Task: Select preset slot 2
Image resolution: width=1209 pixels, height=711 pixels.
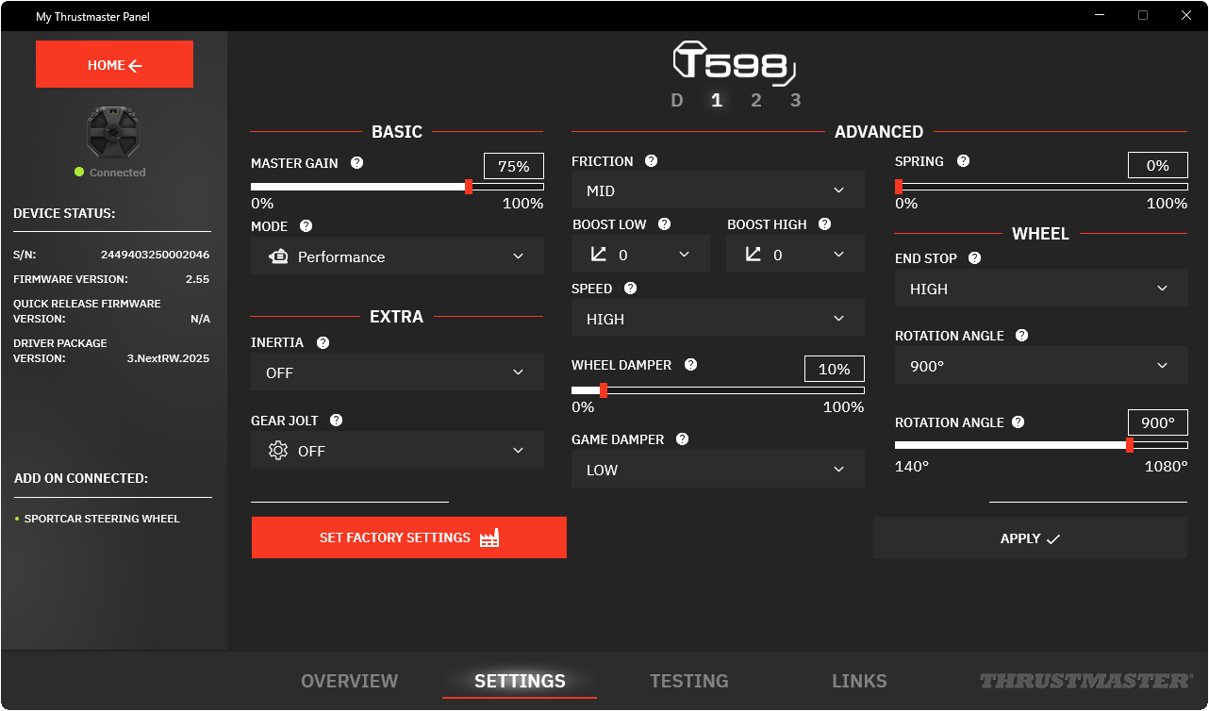Action: pos(755,99)
